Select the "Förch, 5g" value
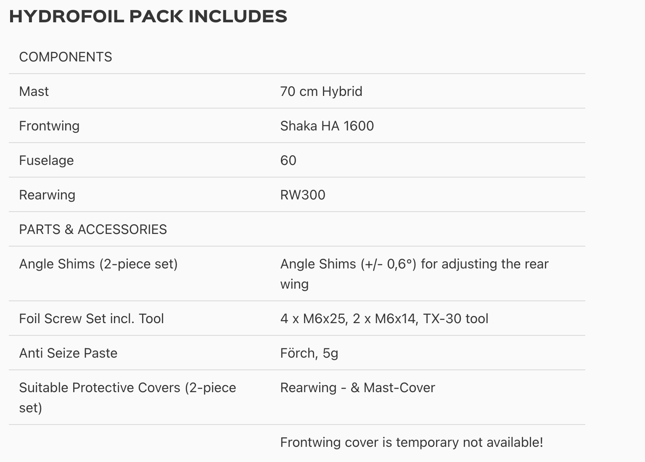Image resolution: width=645 pixels, height=462 pixels. pyautogui.click(x=309, y=353)
